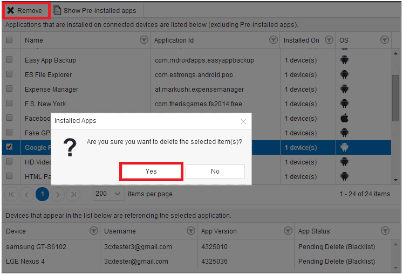Check the Easy App Backup checkbox

9,59
